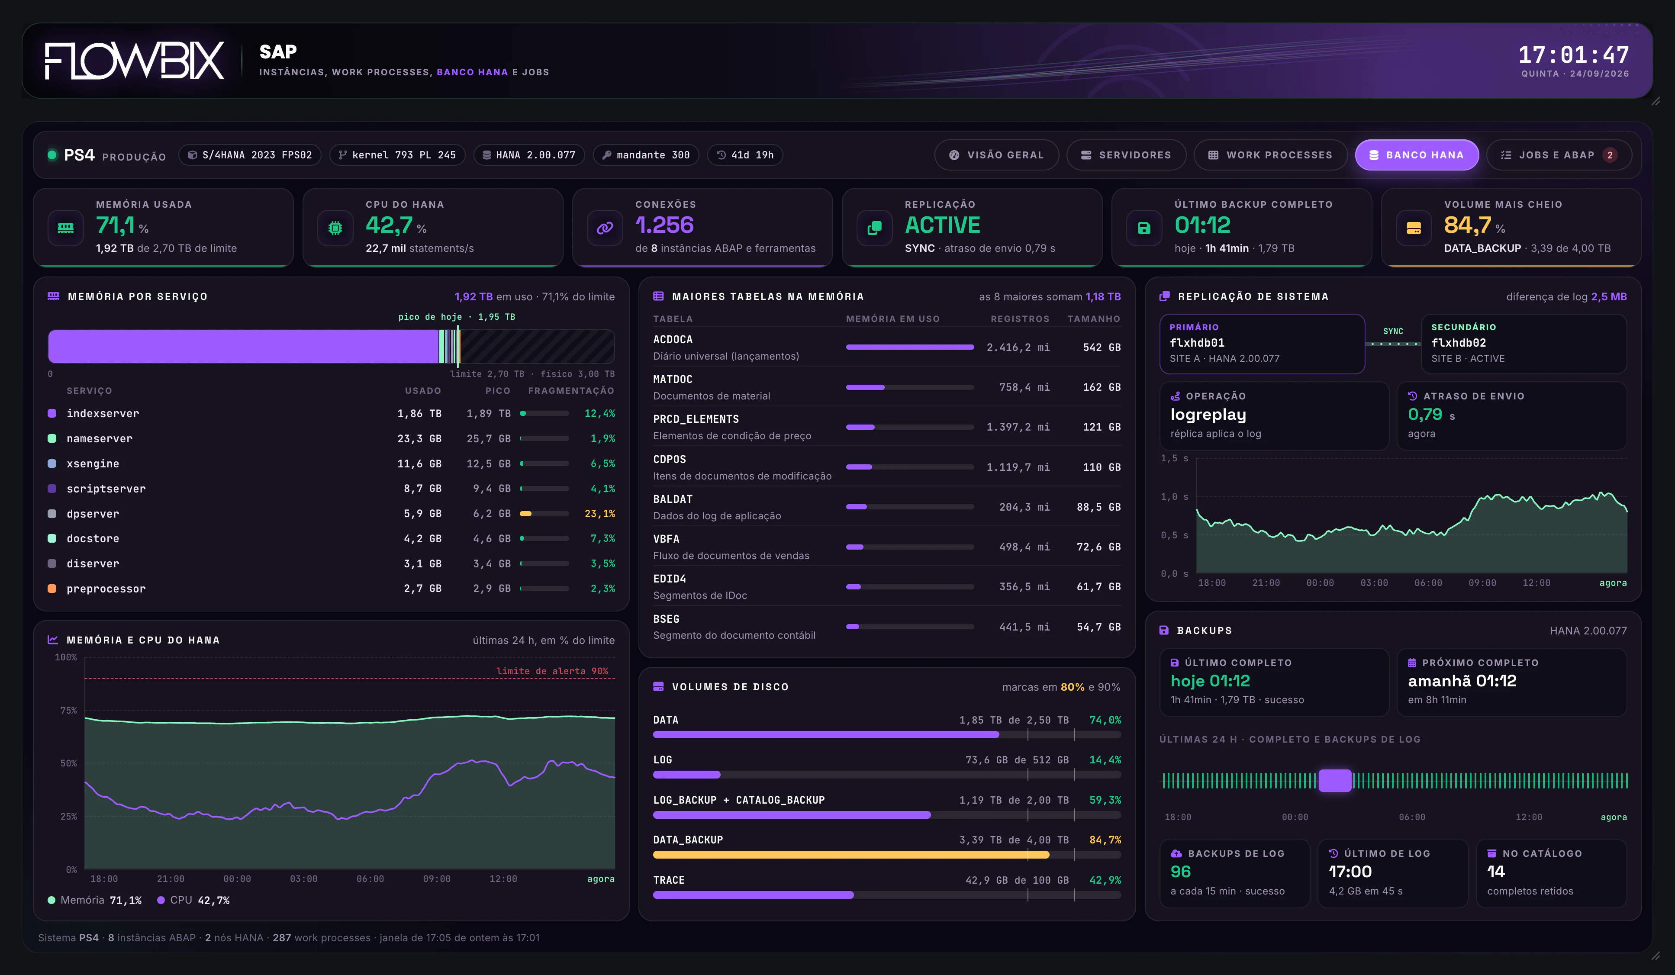Click the TRACE volume label
Image resolution: width=1675 pixels, height=975 pixels.
click(x=669, y=880)
